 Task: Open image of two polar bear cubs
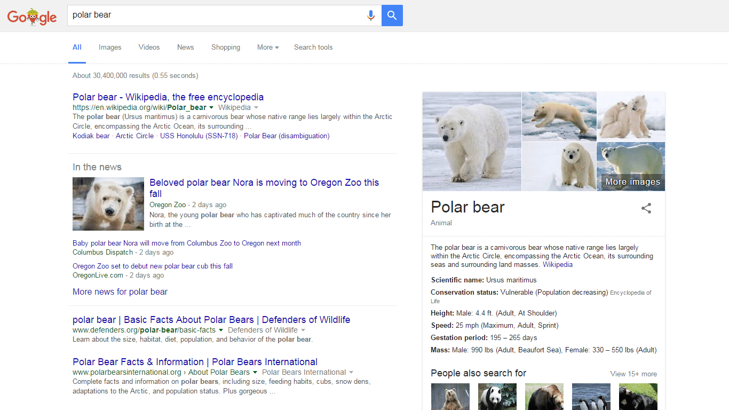631,116
